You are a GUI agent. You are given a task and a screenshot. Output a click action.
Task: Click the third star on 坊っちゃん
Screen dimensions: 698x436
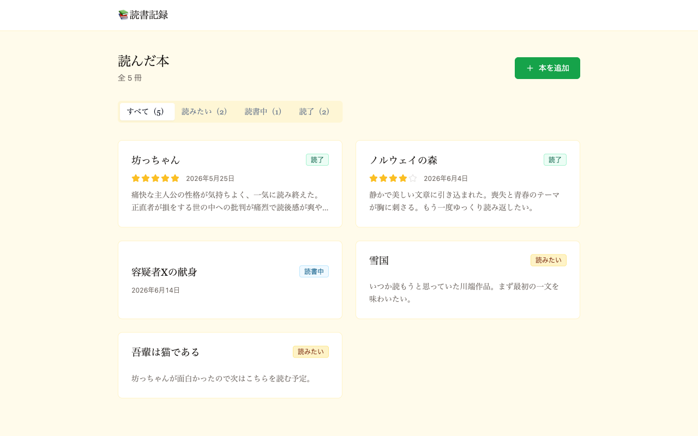tap(155, 178)
